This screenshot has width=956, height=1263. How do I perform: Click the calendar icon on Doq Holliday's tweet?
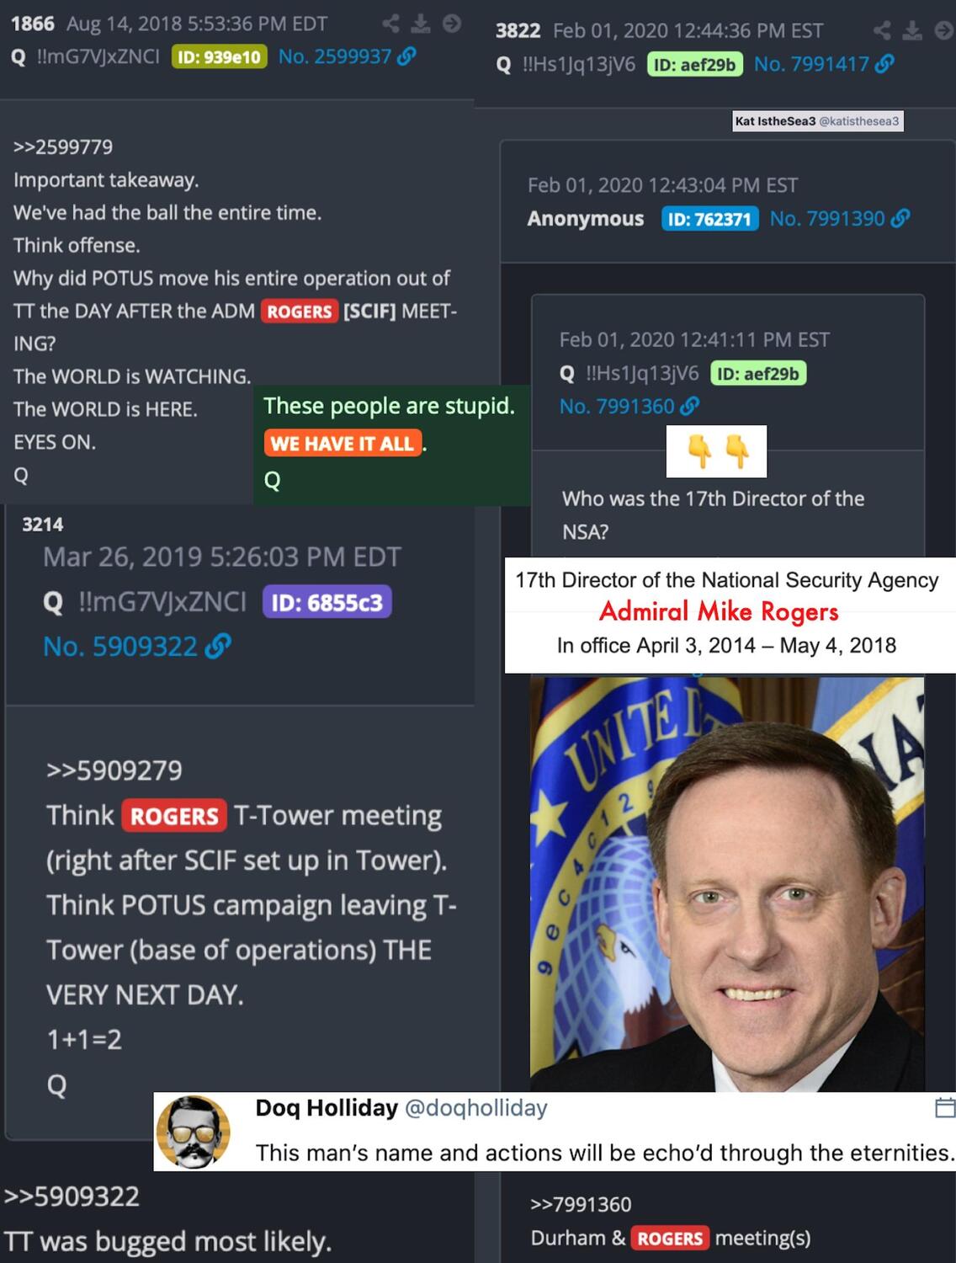pos(946,1107)
